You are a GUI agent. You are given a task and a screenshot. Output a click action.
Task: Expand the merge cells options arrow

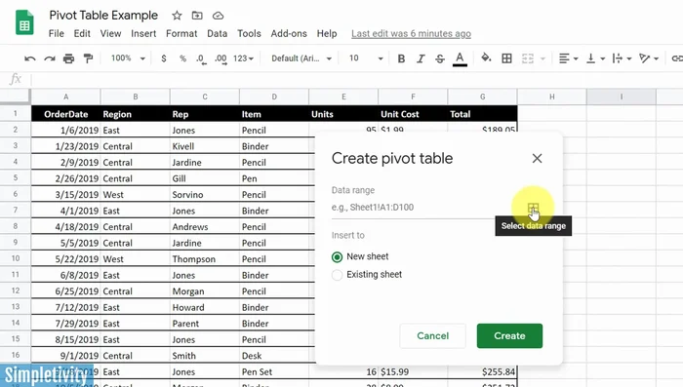click(542, 58)
